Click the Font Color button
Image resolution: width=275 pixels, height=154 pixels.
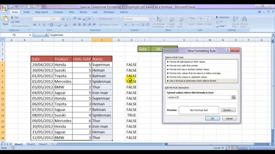(66, 25)
